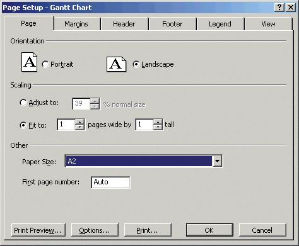This screenshot has width=299, height=246.
Task: Click the Print button
Action: coord(148,230)
